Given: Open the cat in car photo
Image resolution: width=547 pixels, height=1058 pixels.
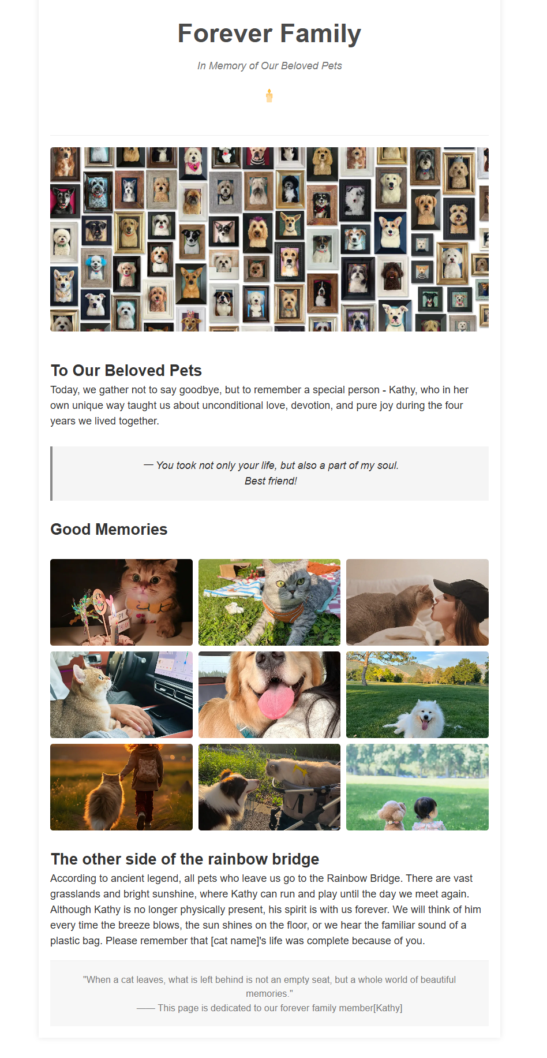Looking at the screenshot, I should click(121, 695).
